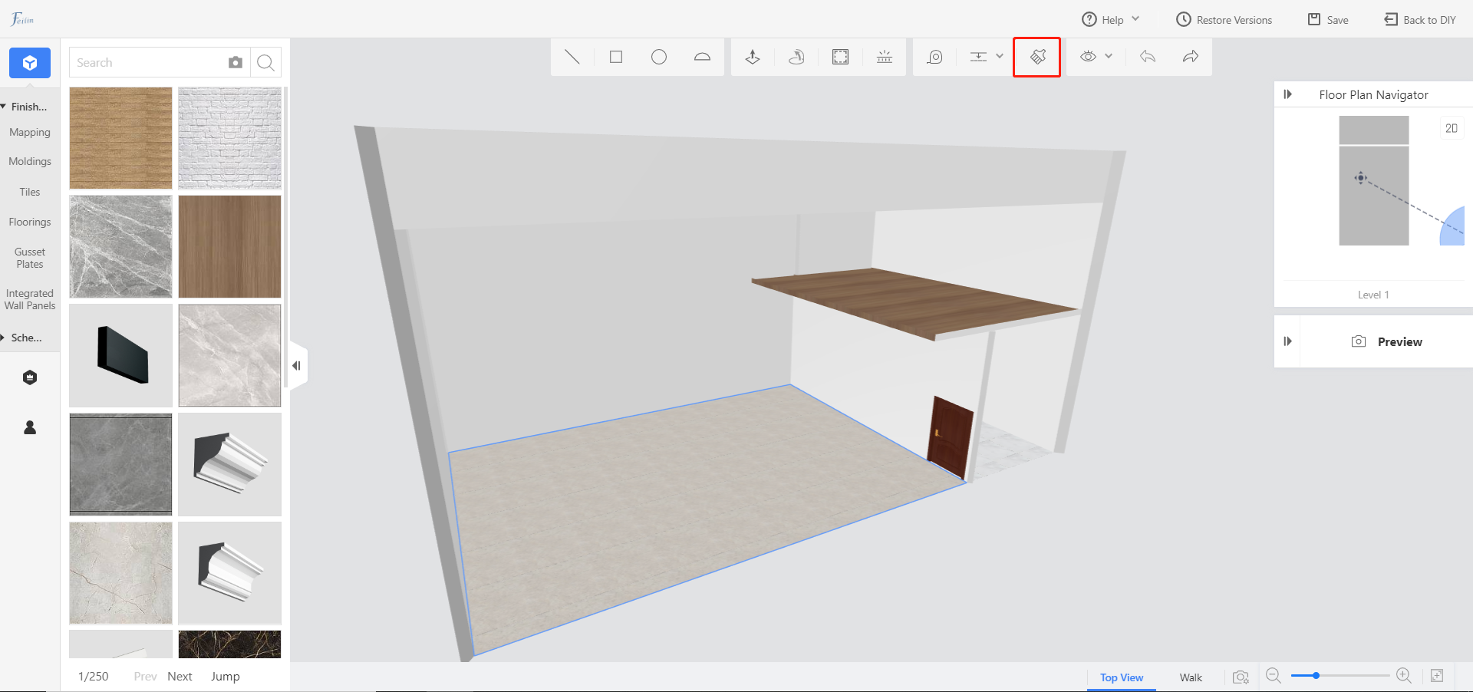Click the Prev page link
This screenshot has width=1473, height=692.
click(145, 676)
